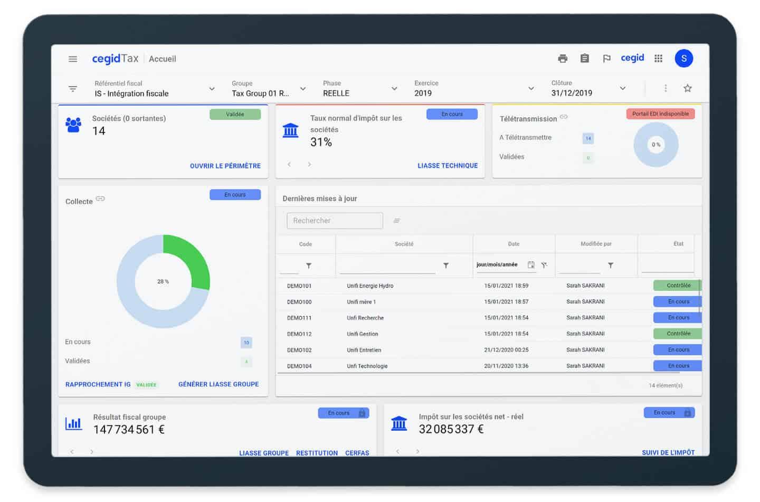Click OUVRIR LE PÉRIMÈTRE link

[225, 166]
